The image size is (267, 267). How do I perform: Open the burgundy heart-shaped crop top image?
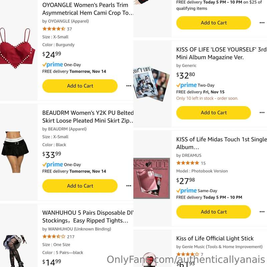17,48
